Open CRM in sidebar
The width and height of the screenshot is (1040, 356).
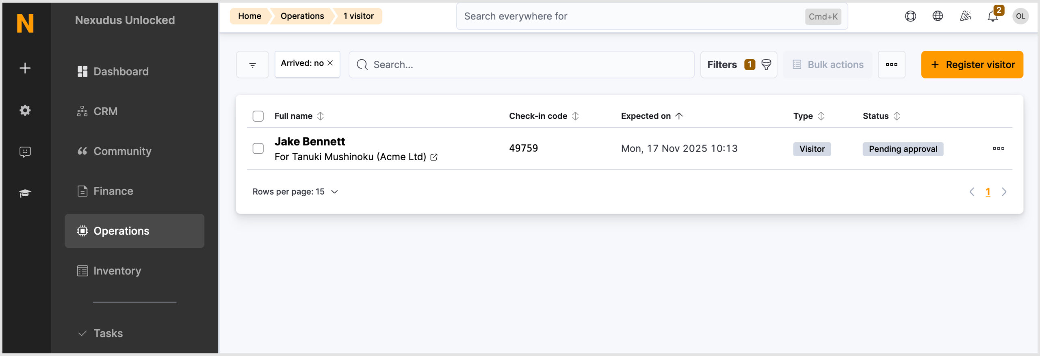point(134,111)
